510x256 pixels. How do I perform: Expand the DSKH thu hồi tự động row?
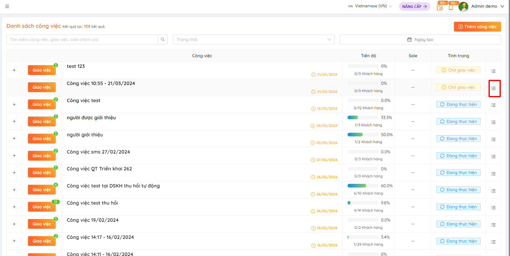click(x=14, y=190)
